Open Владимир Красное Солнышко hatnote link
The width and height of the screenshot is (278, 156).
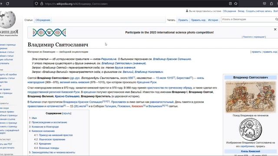coord(172,59)
